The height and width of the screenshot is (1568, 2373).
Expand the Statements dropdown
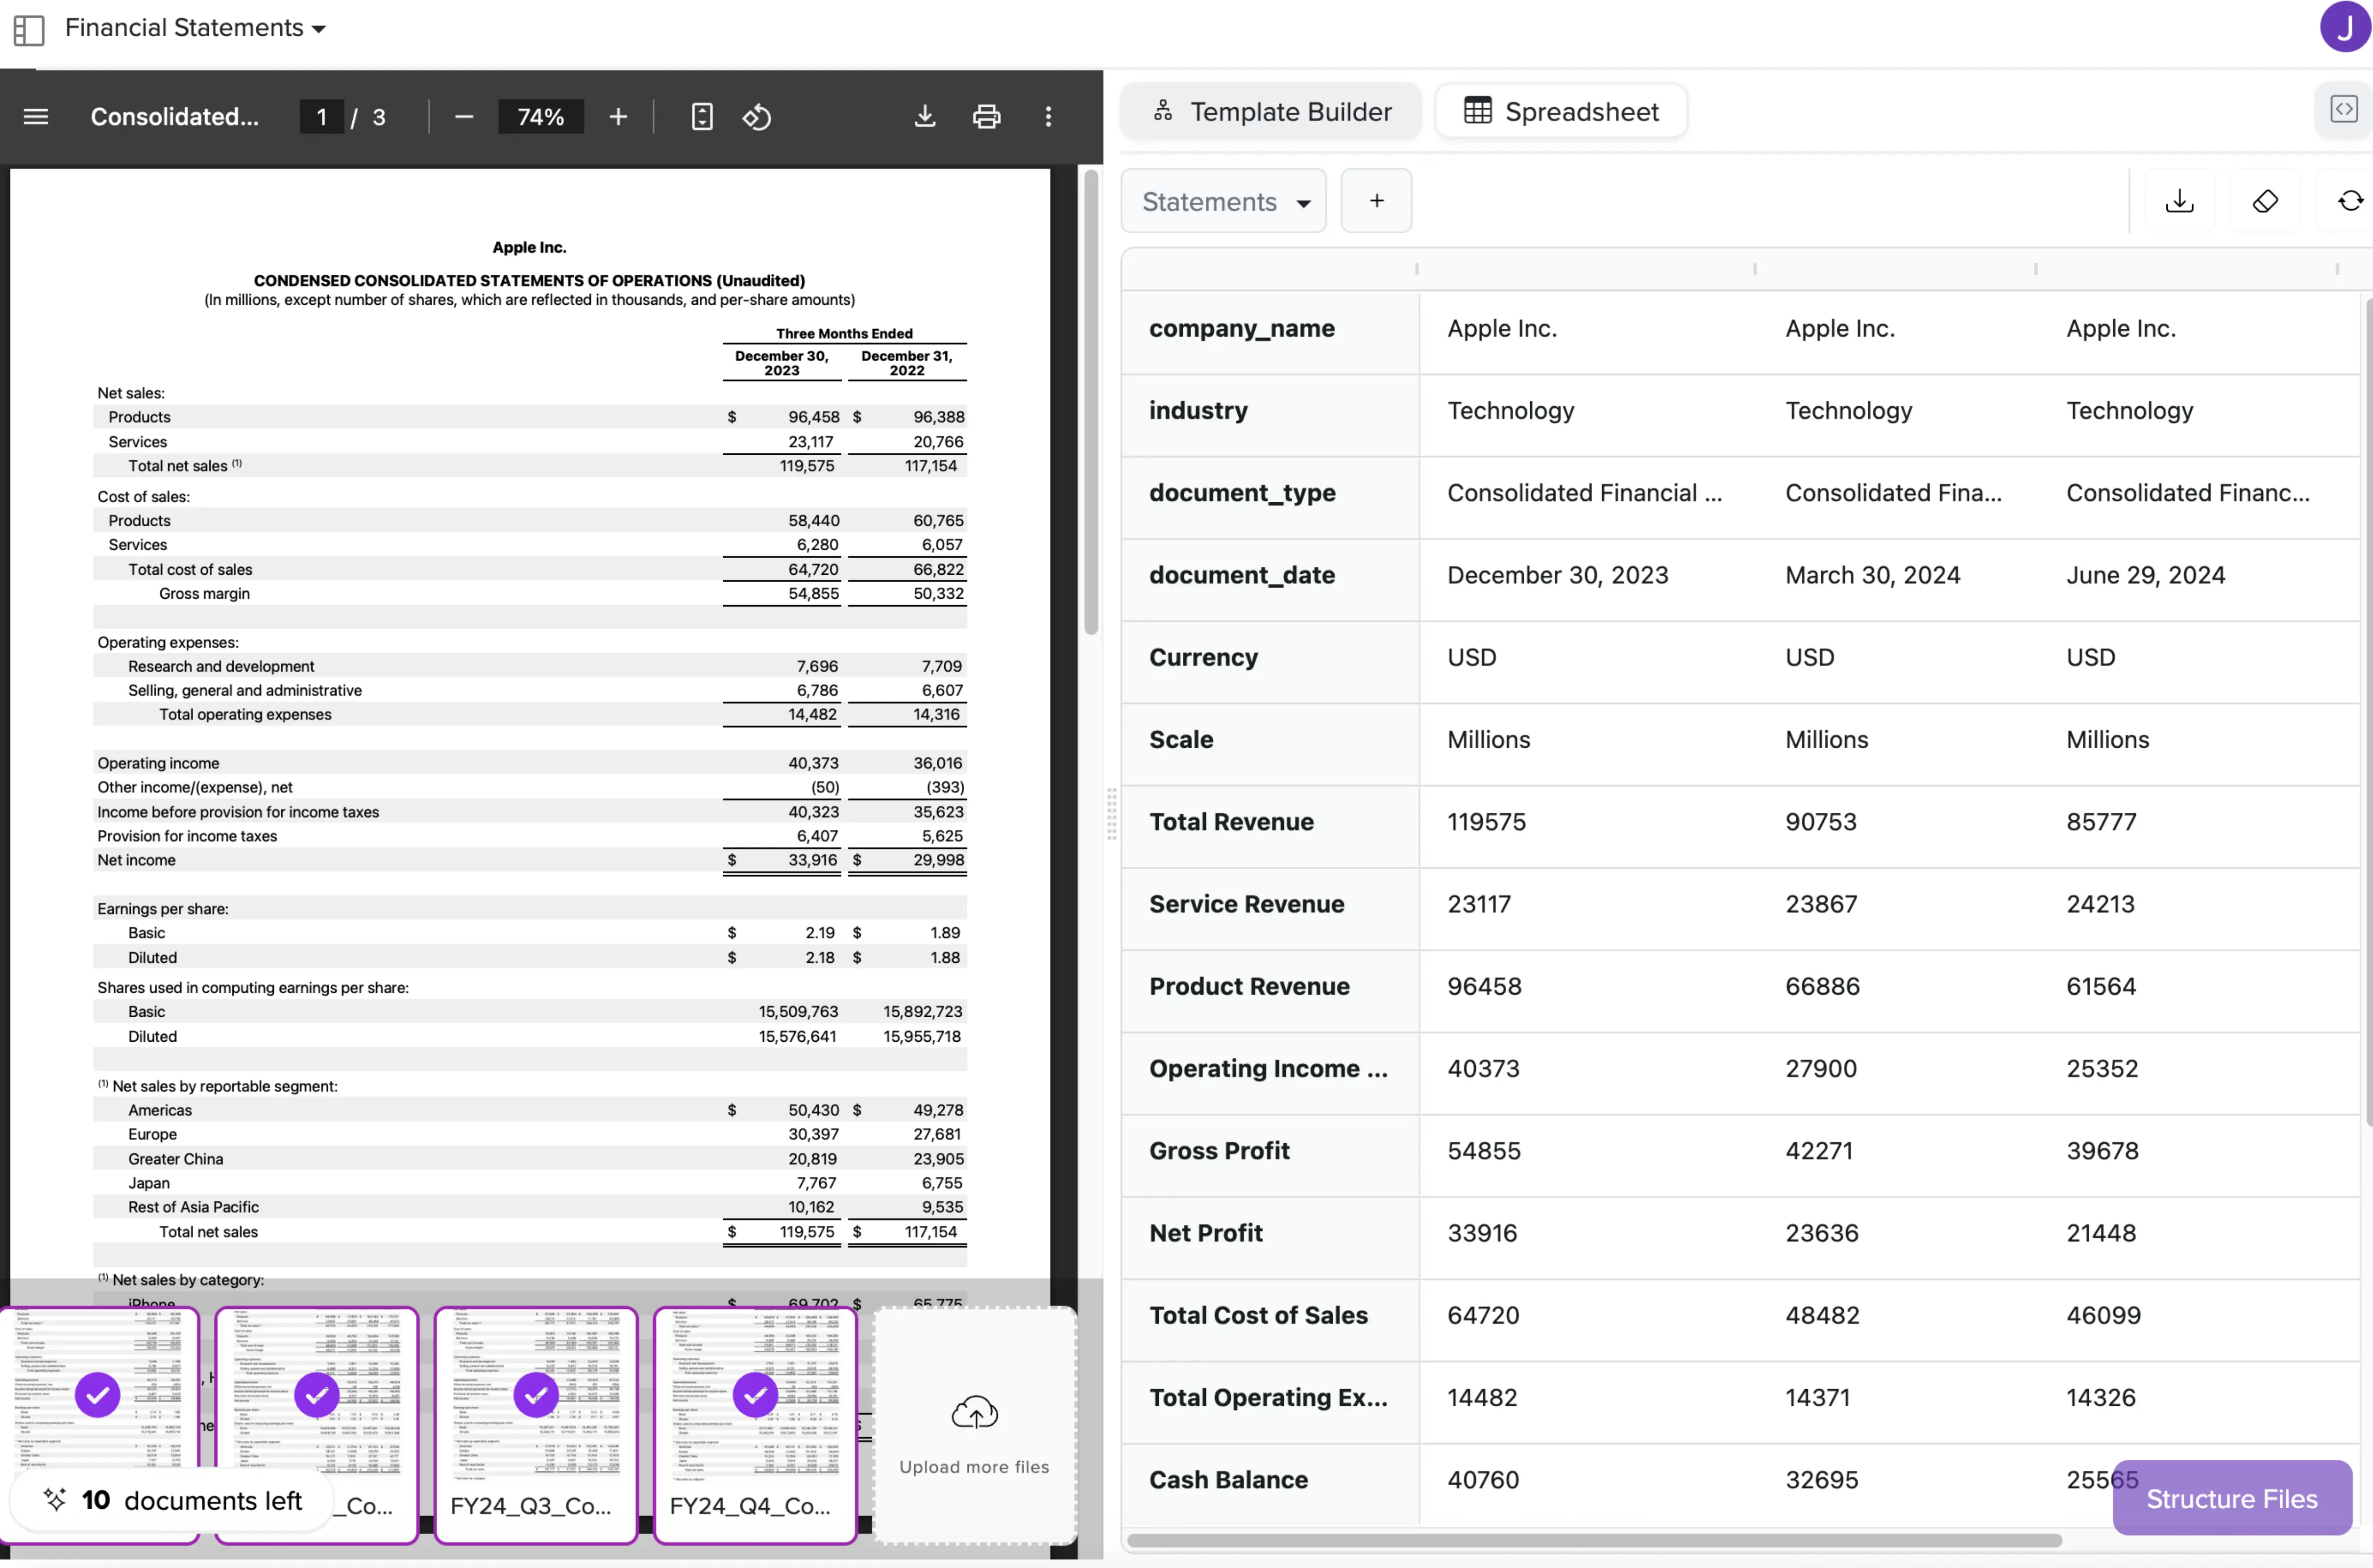point(1224,202)
